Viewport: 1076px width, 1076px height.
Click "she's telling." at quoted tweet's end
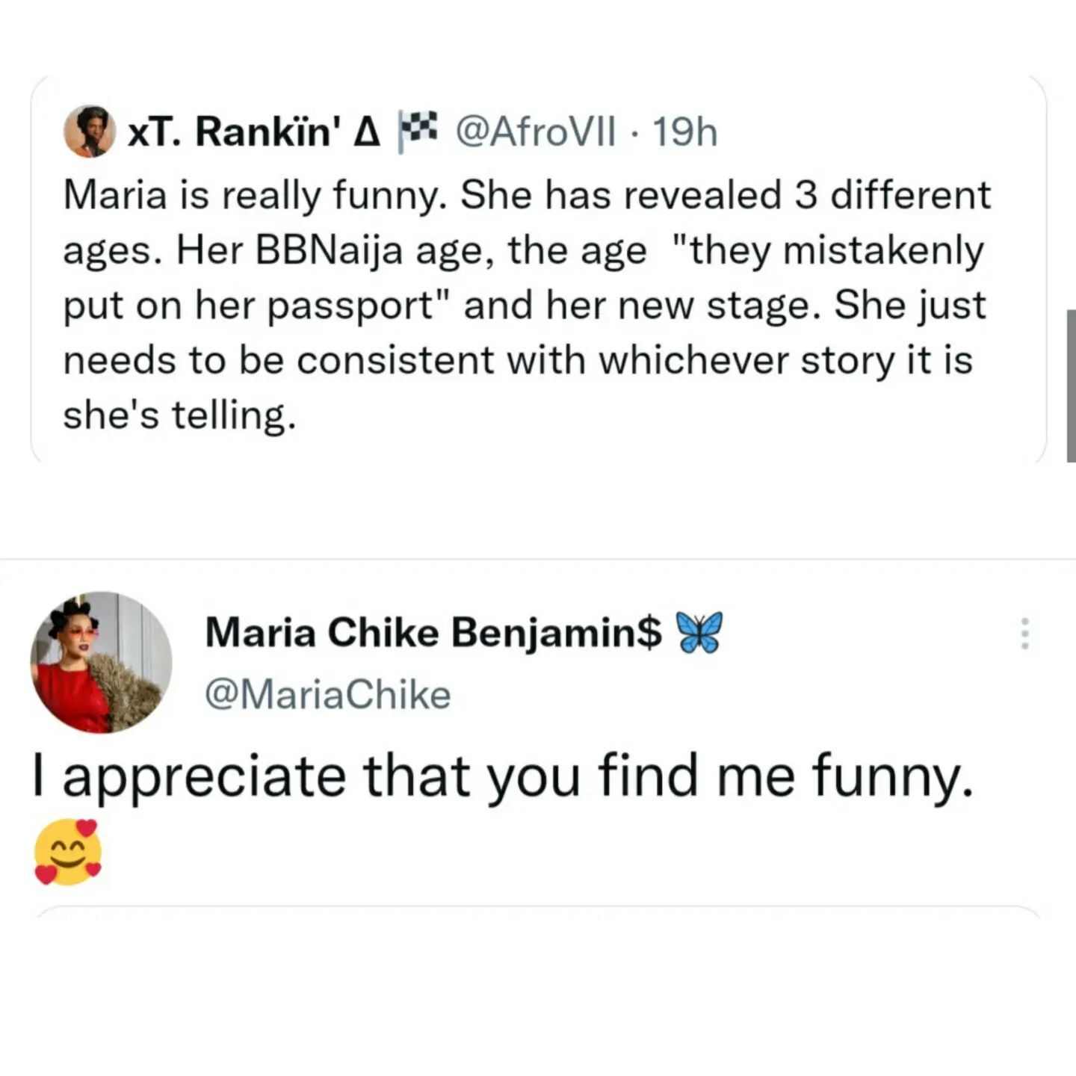[179, 415]
